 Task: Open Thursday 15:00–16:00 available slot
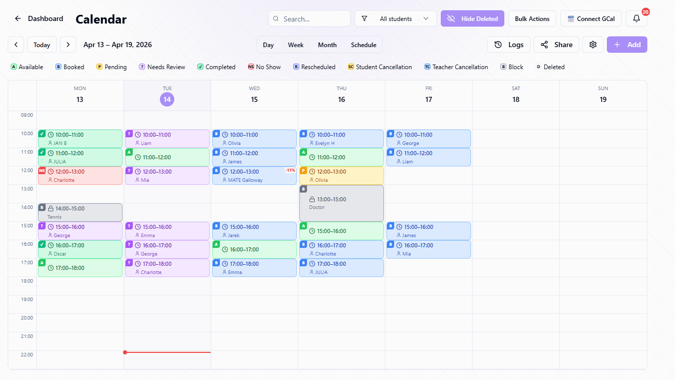pyautogui.click(x=341, y=231)
